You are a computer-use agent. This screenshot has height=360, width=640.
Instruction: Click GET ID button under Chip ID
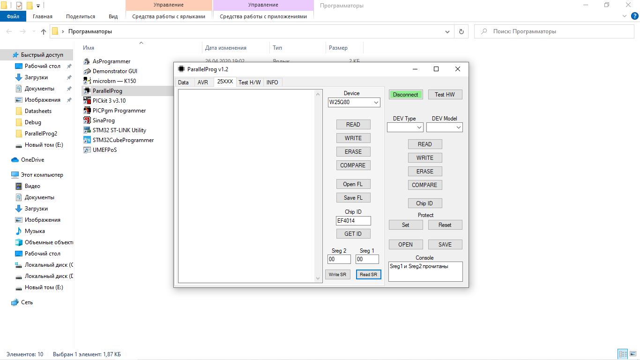click(353, 234)
